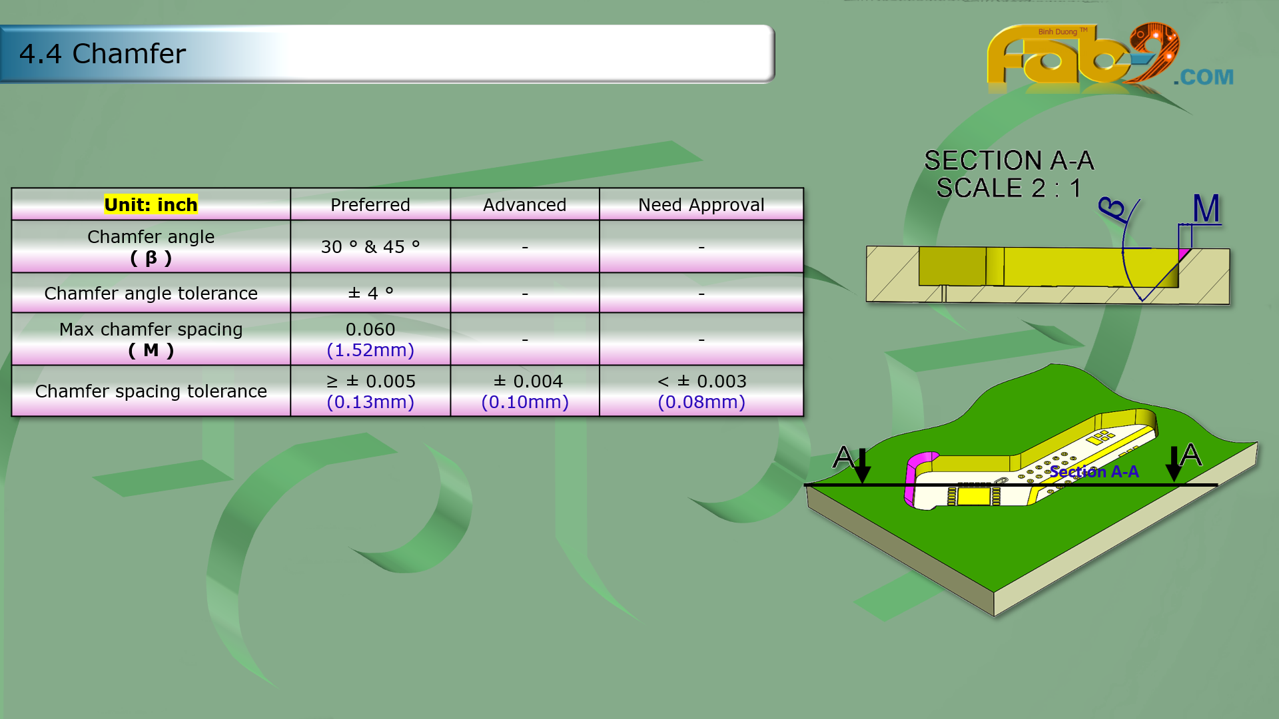Click the blue Section A-A label
The width and height of the screenshot is (1279, 719).
click(x=1094, y=472)
